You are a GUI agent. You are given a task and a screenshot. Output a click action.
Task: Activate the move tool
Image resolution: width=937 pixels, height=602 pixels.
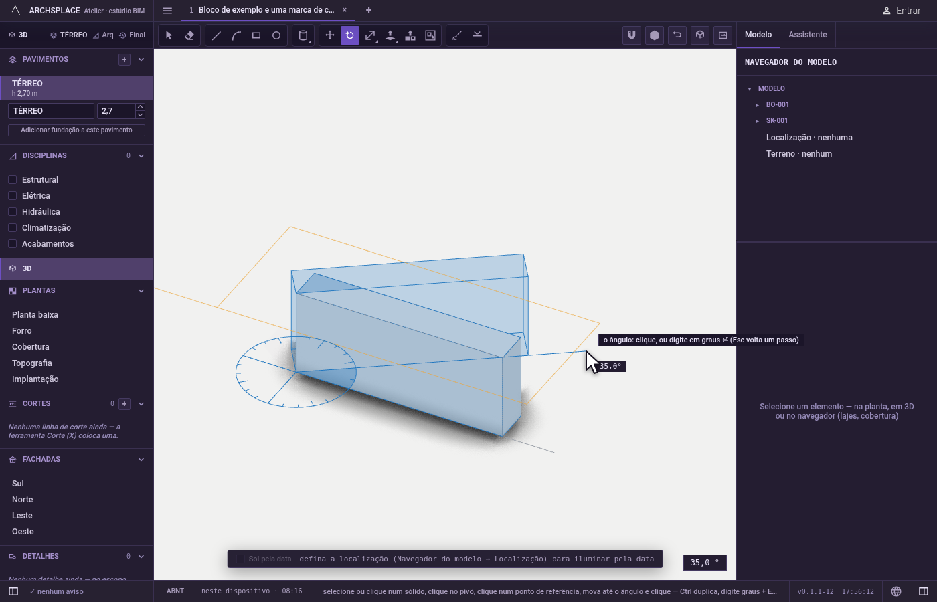tap(330, 35)
